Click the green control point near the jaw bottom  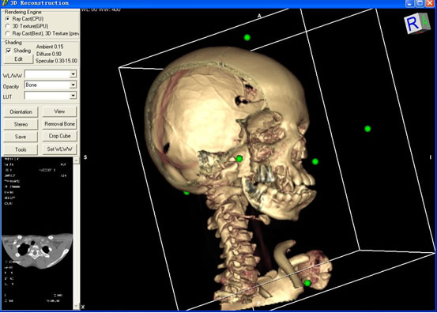307,283
